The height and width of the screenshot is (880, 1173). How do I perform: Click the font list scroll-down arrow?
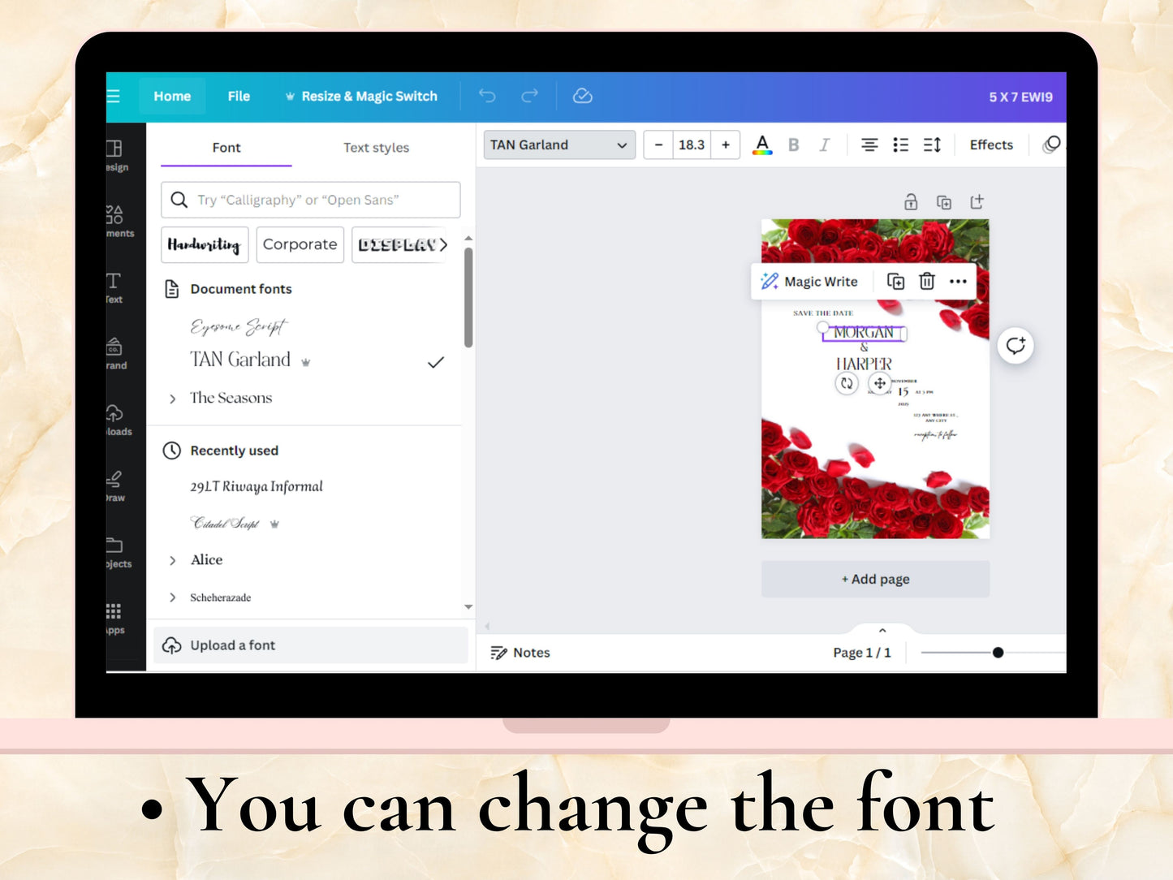(x=468, y=606)
